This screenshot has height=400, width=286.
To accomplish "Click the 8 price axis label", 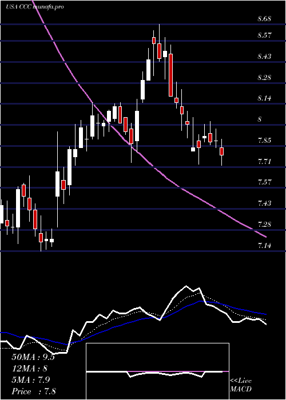I will (x=260, y=119).
